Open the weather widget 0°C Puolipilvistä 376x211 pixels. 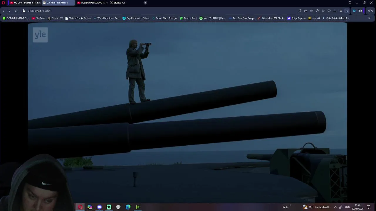pyautogui.click(x=316, y=207)
